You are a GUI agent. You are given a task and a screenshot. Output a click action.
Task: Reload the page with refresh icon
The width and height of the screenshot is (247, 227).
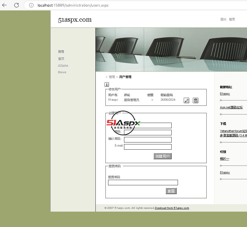17,5
